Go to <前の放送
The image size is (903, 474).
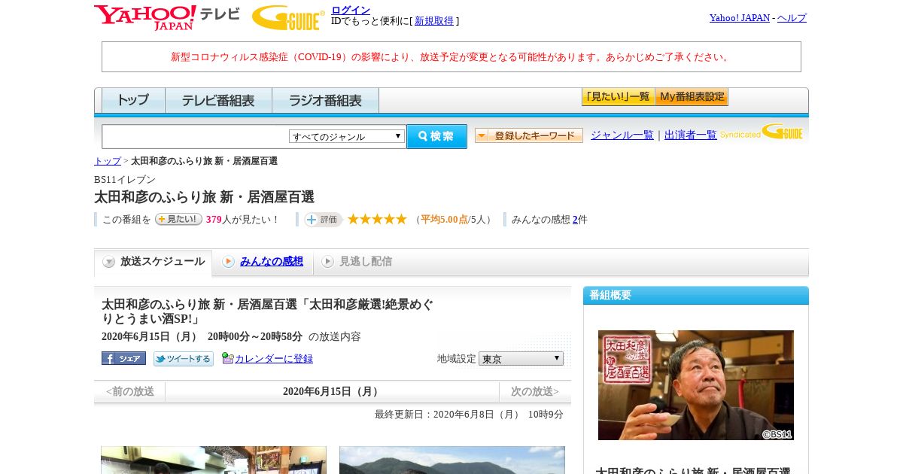tap(130, 391)
